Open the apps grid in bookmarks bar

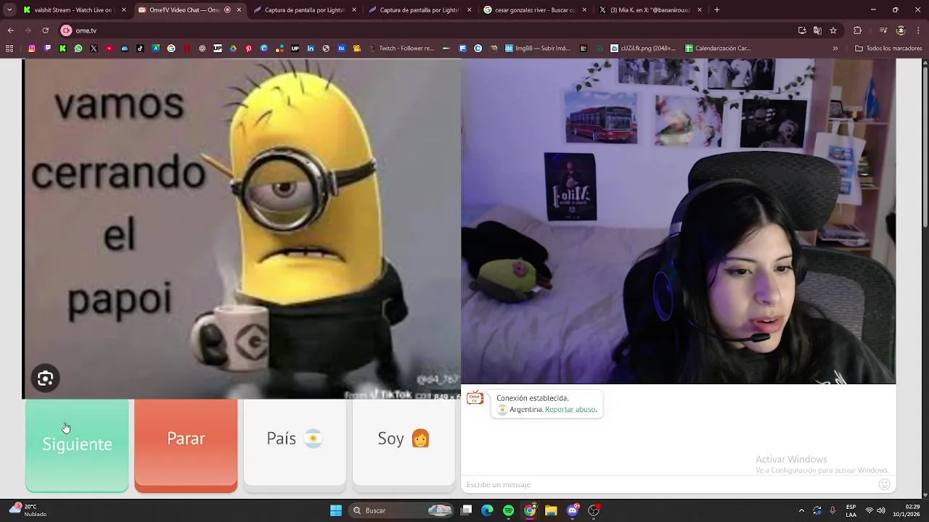tap(9, 49)
